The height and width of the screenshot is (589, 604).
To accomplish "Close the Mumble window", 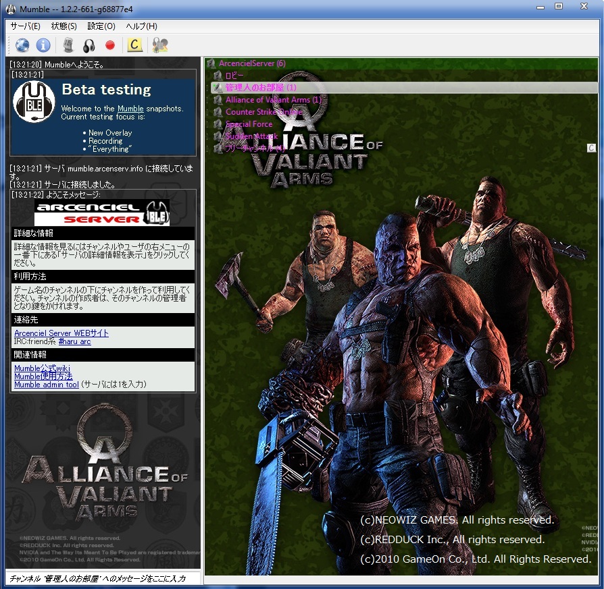I will pyautogui.click(x=584, y=6).
